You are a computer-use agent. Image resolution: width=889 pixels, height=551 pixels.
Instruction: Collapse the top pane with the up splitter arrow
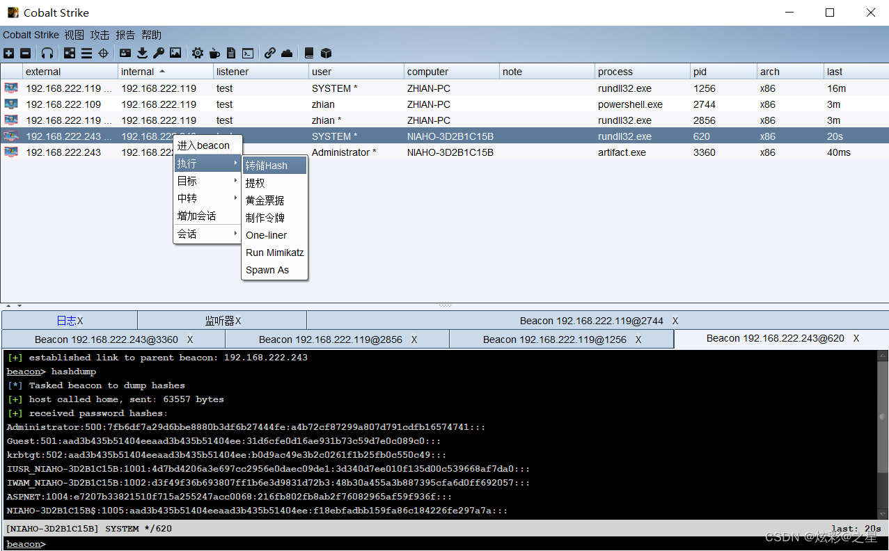pos(8,305)
